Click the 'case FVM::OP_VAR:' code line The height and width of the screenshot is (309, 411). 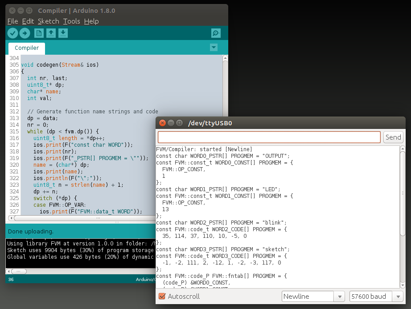tap(59, 205)
